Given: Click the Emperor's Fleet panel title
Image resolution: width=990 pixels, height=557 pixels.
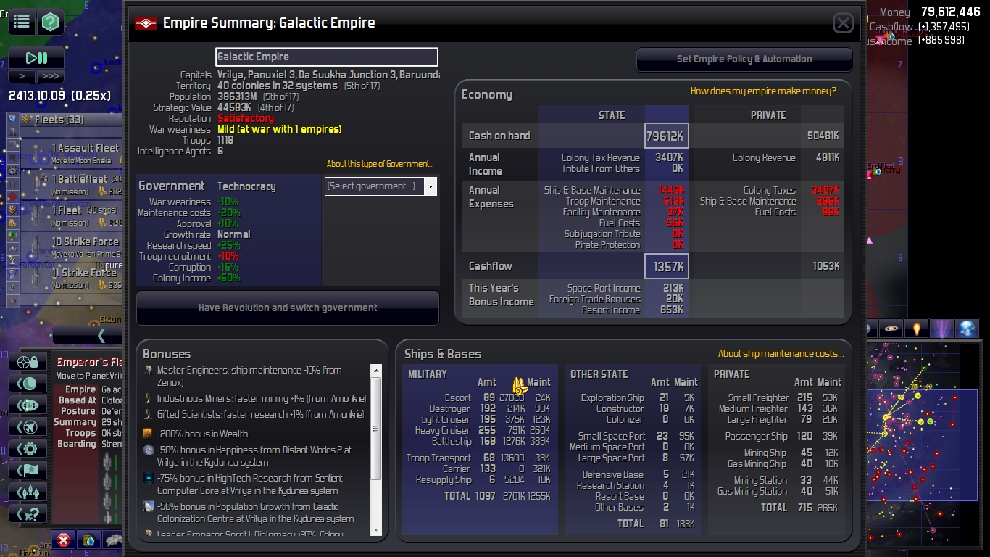Looking at the screenshot, I should (x=90, y=362).
